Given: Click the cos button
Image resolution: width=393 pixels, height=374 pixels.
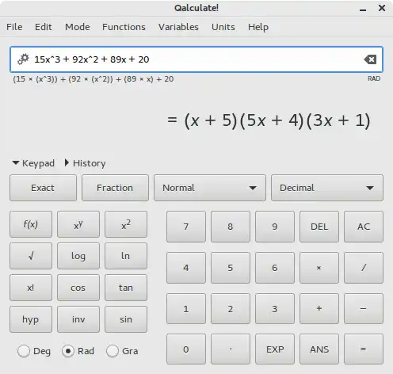Looking at the screenshot, I should click(78, 288).
